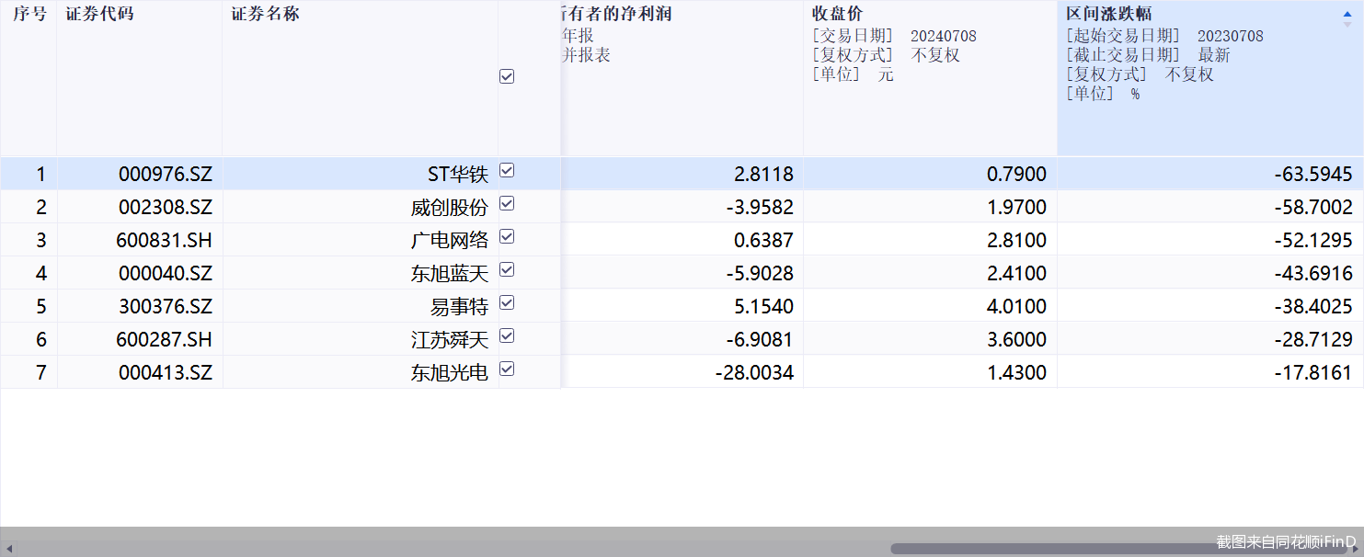This screenshot has height=557, width=1364.
Task: Select stock code 000040.SZ
Action: 166,274
